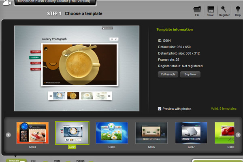Click the 'Gallery Photograph' title in preview
Image resolution: width=243 pixels, height=162 pixels.
point(54,39)
